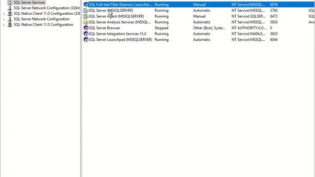Click the SQL Server (MSSQLSERVER) service icon

pyautogui.click(x=86, y=10)
